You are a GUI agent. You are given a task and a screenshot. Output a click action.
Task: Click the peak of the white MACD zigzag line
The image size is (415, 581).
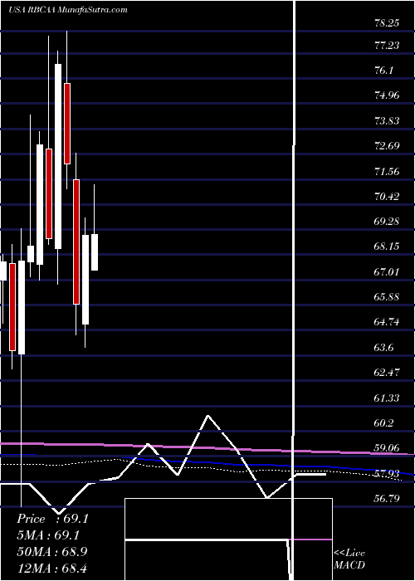click(x=208, y=416)
